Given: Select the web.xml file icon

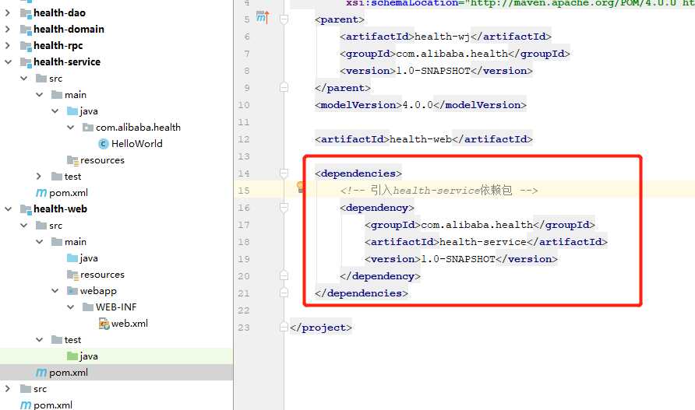Looking at the screenshot, I should [x=104, y=324].
